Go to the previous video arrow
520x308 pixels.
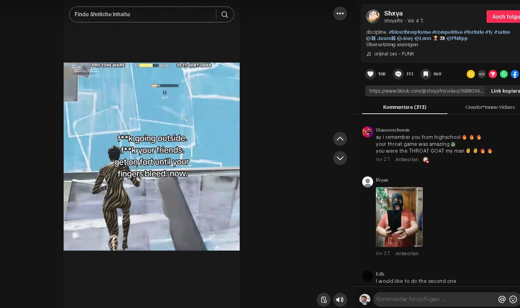pyautogui.click(x=340, y=139)
